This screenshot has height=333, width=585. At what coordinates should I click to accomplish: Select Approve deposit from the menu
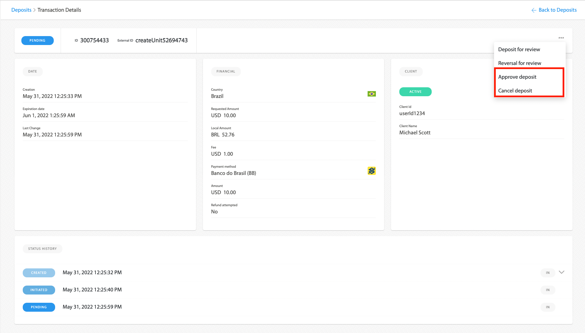point(517,77)
